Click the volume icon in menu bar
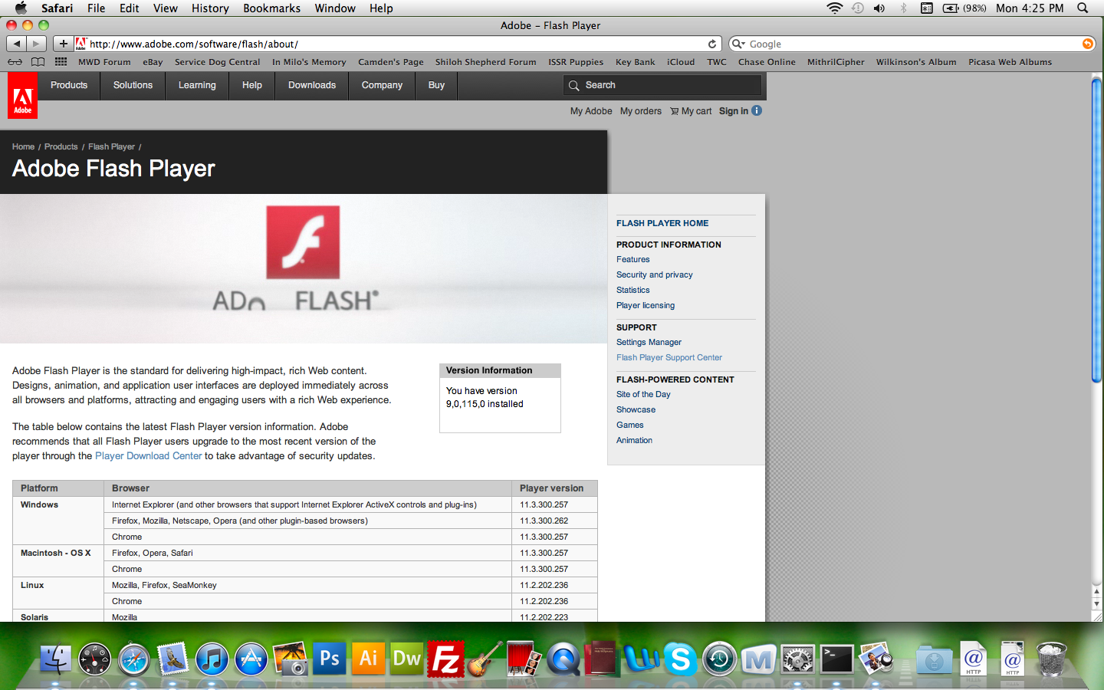This screenshot has width=1104, height=690. 879,8
